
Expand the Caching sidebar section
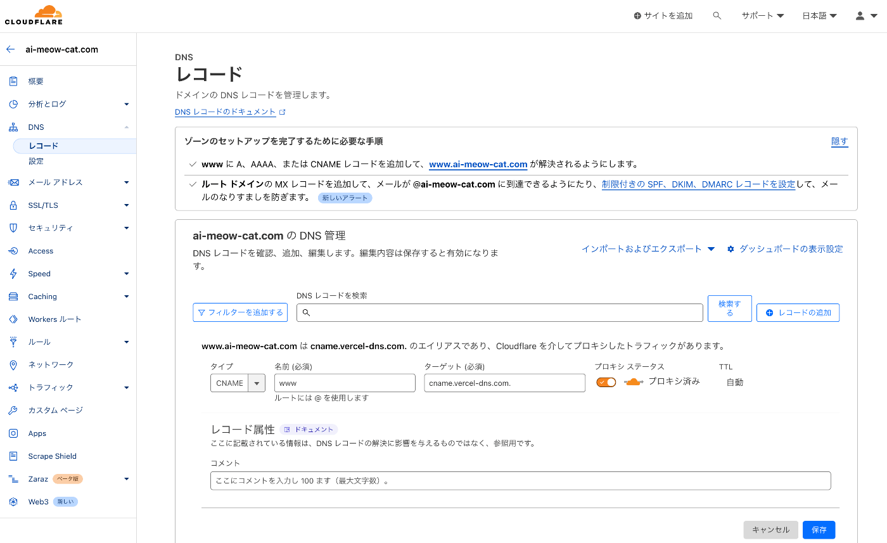click(127, 297)
